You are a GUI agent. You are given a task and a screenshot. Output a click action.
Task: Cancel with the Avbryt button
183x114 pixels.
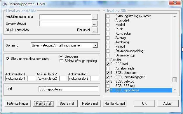(x=168, y=104)
